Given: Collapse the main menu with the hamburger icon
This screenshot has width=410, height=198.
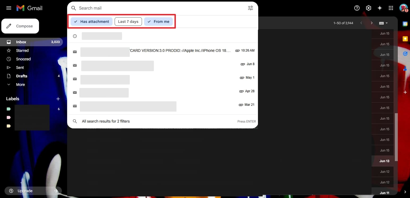Looking at the screenshot, I should (8, 8).
